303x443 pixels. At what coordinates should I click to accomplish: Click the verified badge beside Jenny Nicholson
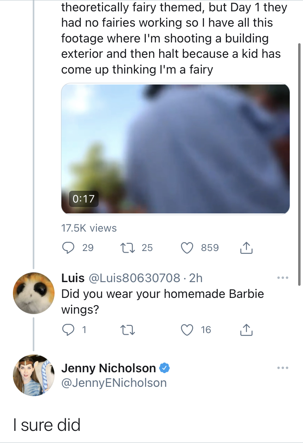164,368
